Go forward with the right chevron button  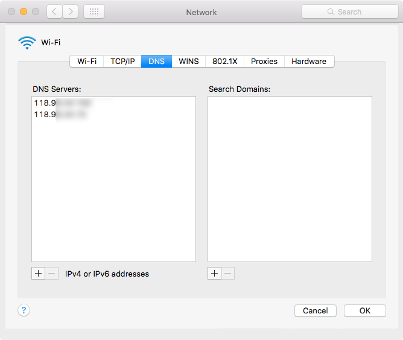(71, 11)
